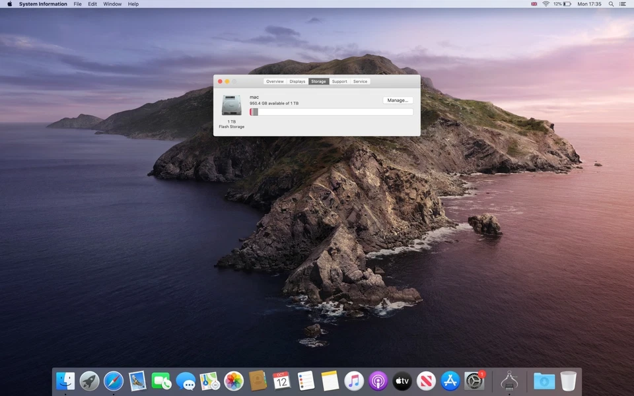Switch to the Overview tab

point(275,82)
